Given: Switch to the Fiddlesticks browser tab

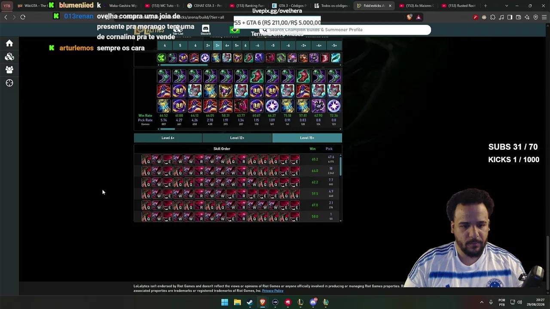Looking at the screenshot, I should click(x=373, y=6).
